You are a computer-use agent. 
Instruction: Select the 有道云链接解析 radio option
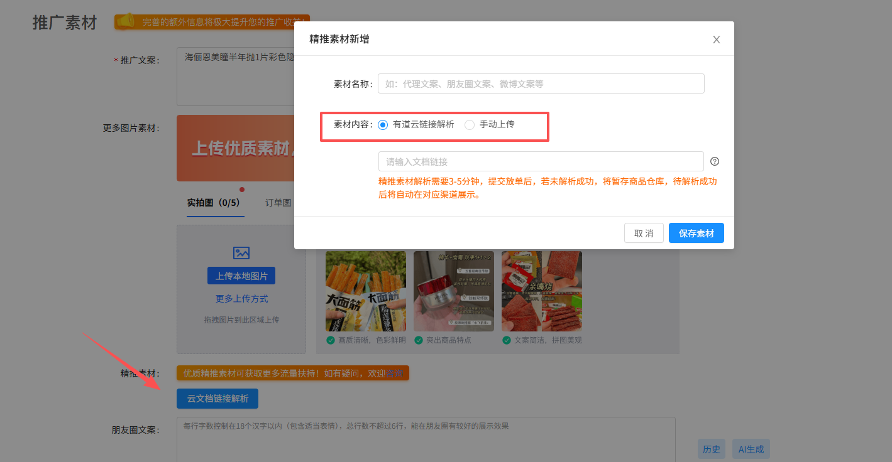click(383, 125)
